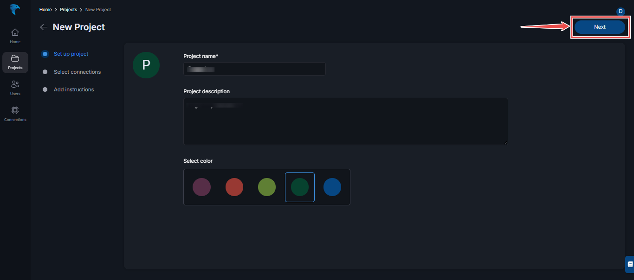Click the dolphin app logo
Viewport: 634px width, 280px height.
click(x=14, y=9)
